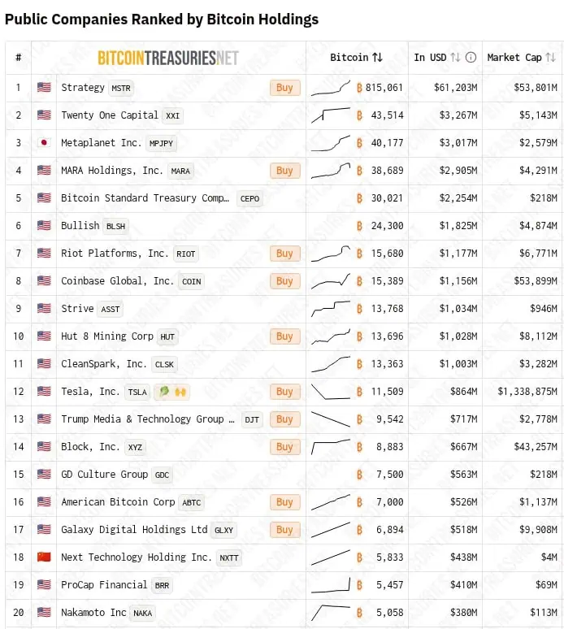This screenshot has height=629, width=564.
Task: Click Trump Media's declining sparkline chart
Action: (331, 419)
